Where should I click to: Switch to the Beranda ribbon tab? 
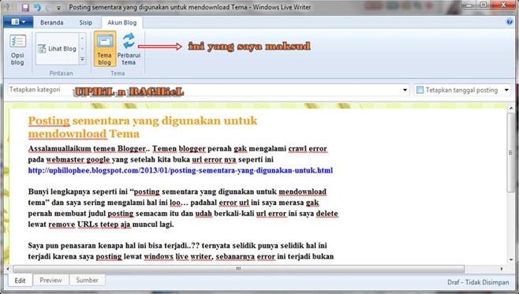[x=51, y=23]
